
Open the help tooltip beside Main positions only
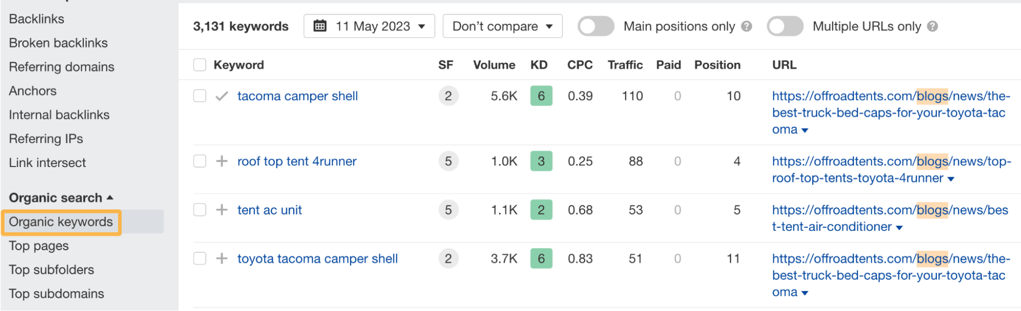[748, 26]
